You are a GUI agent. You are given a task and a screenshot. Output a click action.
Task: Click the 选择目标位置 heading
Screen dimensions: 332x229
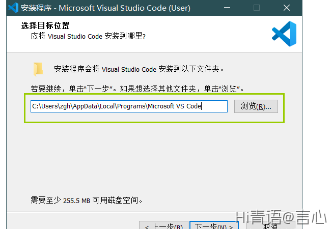coord(45,26)
